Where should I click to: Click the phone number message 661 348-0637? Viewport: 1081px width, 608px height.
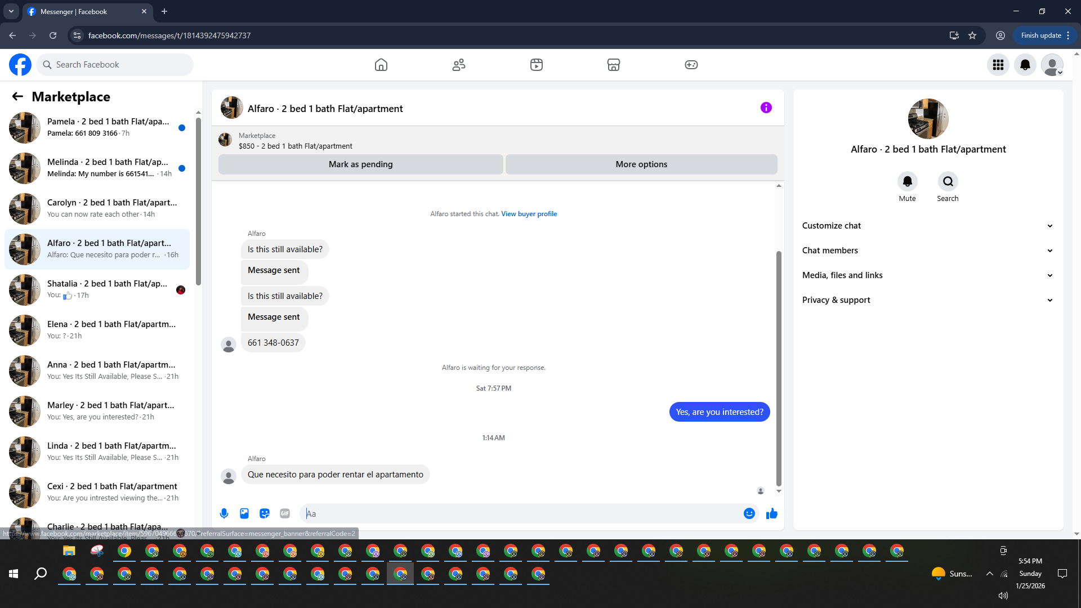click(x=273, y=343)
